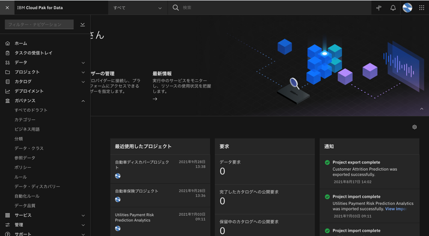Viewport: 429px width, 236px height.
Task: Click the Support help icon
Action: (x=8, y=234)
